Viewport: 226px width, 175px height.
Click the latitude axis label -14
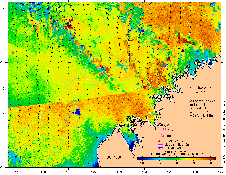click(3, 62)
